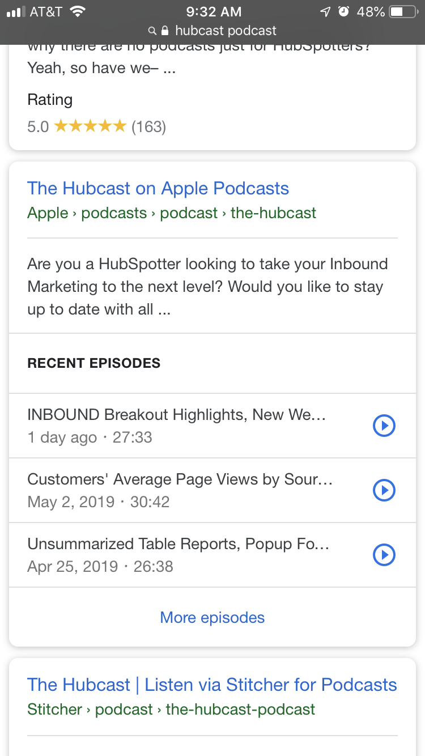Tap the hubcast podcast address bar
This screenshot has width=425, height=756.
tap(212, 31)
